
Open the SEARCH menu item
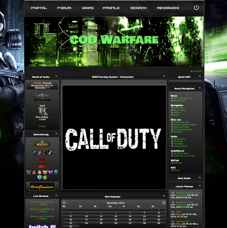click(x=138, y=8)
